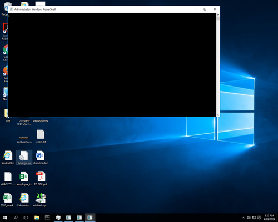Open the volume control in tray
Image resolution: width=278 pixels, height=222 pixels.
point(249,218)
